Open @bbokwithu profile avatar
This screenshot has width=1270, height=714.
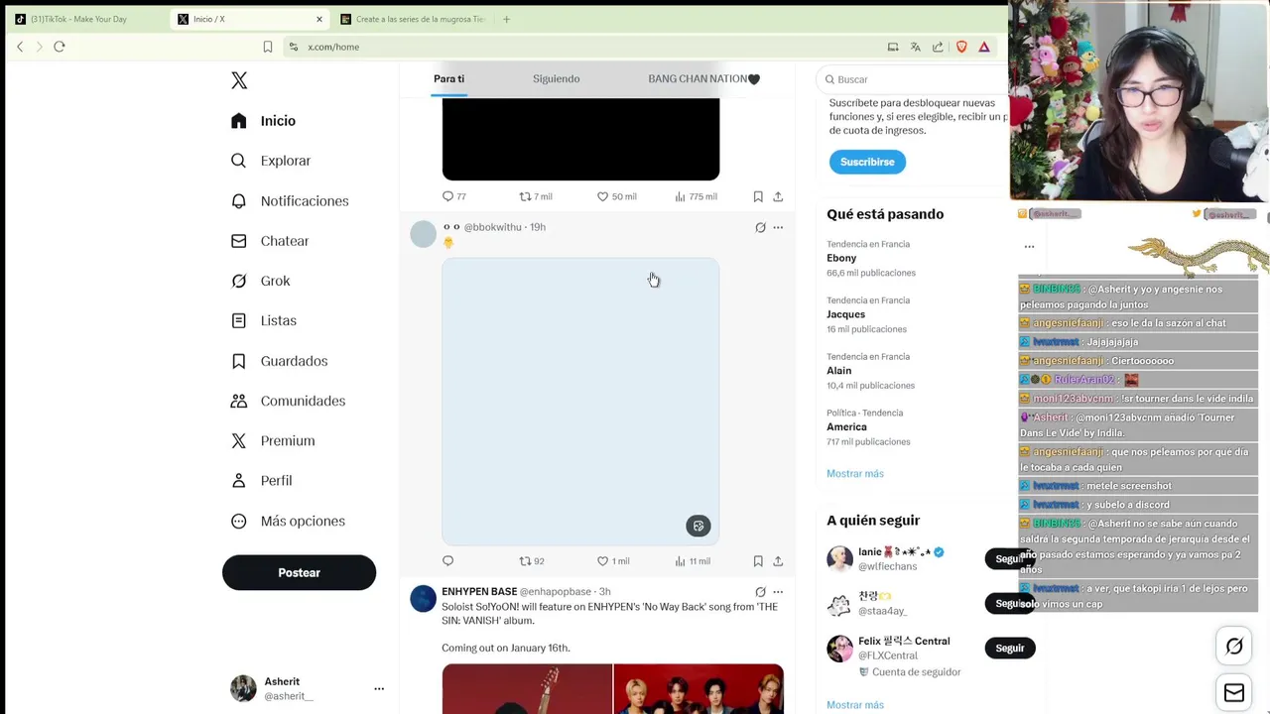tap(424, 234)
